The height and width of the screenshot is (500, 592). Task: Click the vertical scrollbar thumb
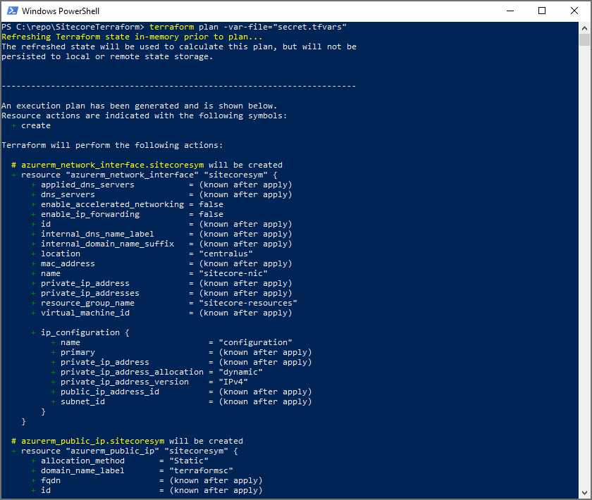tap(584, 41)
